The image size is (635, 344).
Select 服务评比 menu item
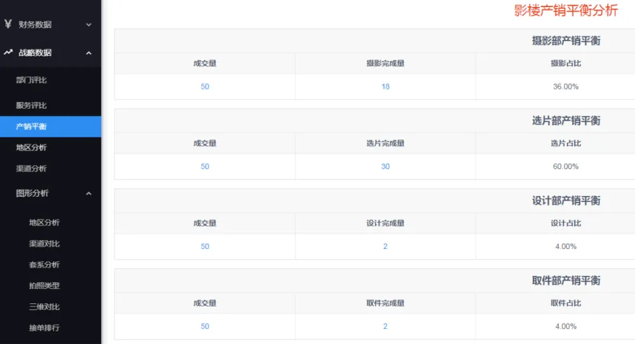tap(31, 105)
